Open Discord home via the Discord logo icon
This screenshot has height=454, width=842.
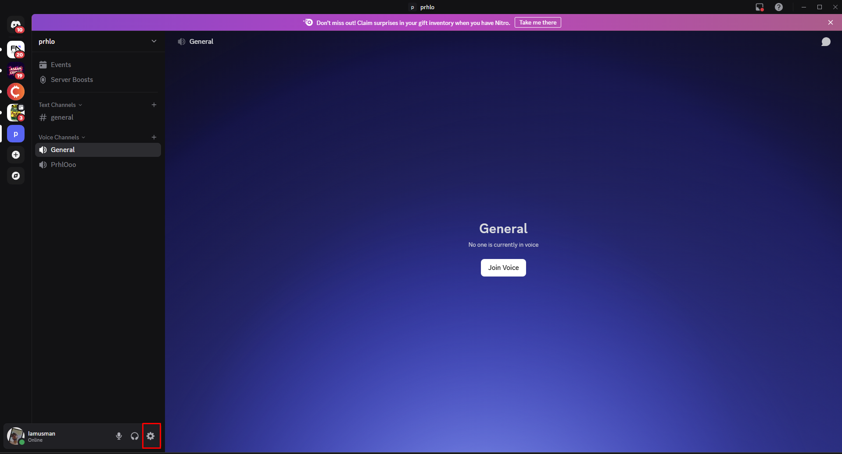[x=16, y=25]
